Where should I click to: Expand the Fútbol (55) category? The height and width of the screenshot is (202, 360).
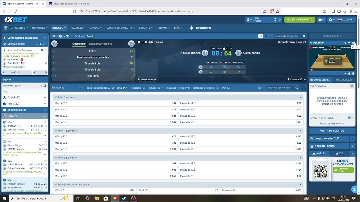(45, 98)
